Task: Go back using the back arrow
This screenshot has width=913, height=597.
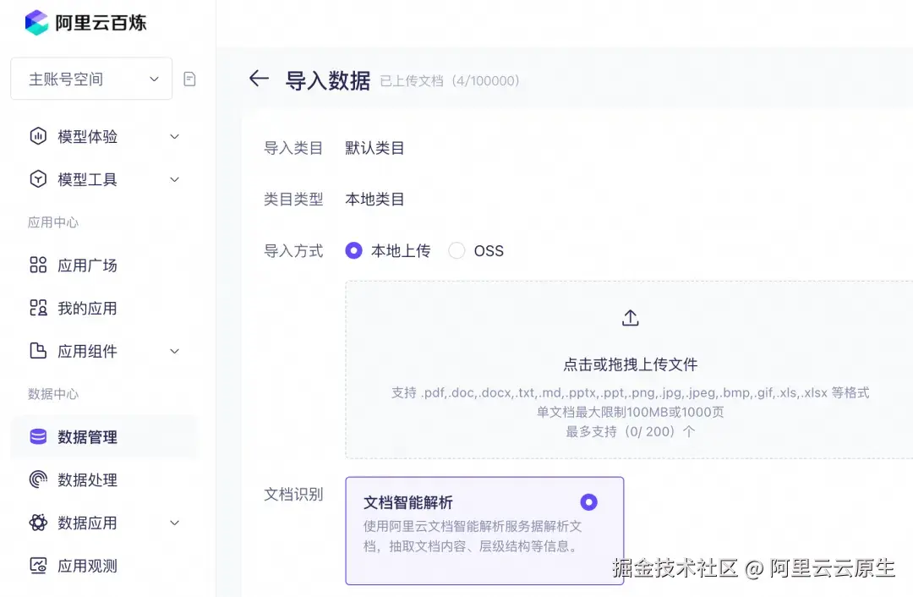Action: [x=258, y=78]
